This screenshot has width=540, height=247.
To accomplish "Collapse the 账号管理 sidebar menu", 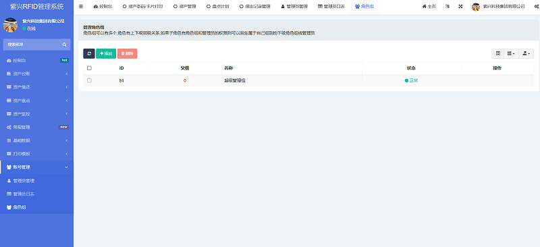I will pos(36,167).
